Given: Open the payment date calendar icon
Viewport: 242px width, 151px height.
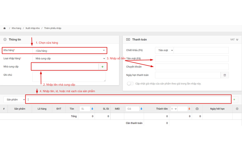Looking at the screenshot, I should (x=225, y=75).
